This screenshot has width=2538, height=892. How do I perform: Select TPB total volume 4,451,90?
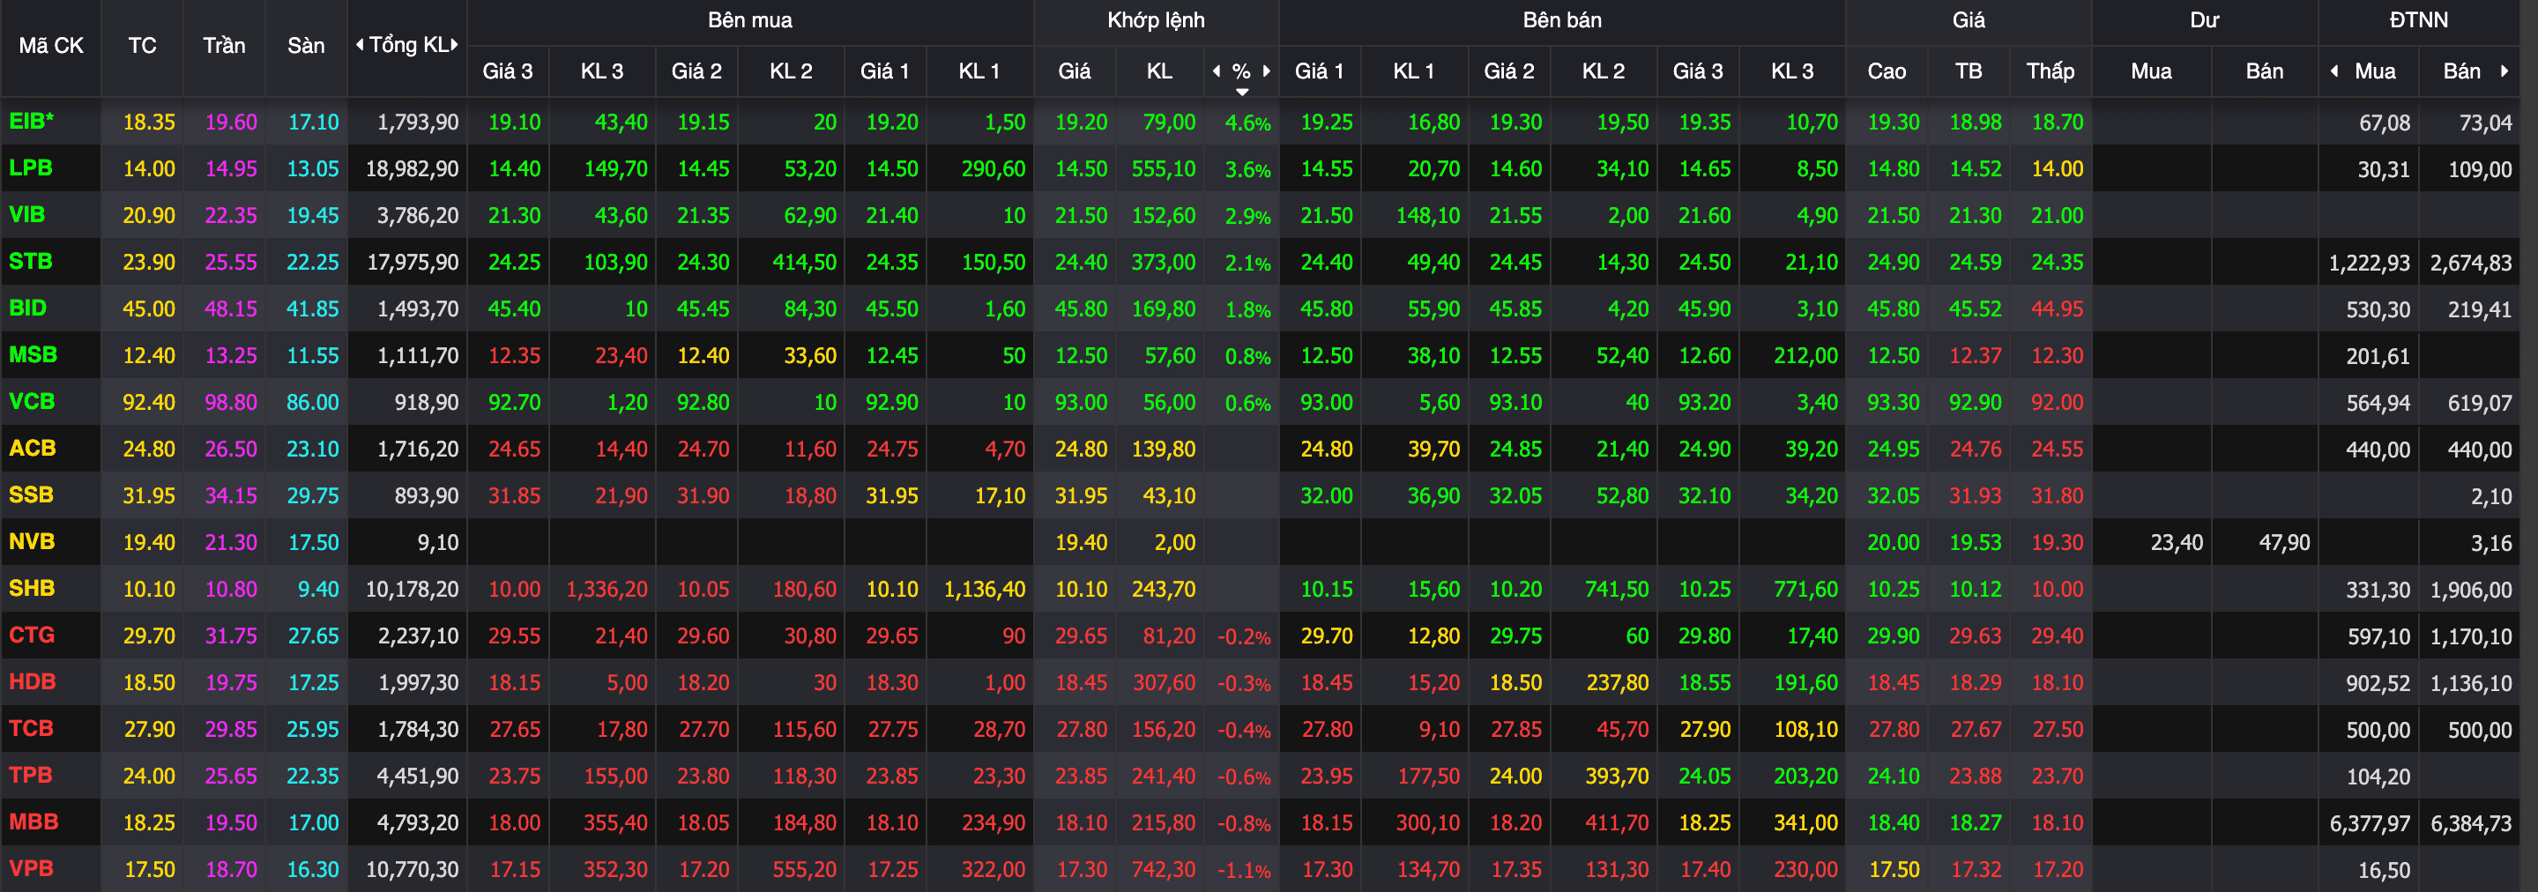[x=418, y=776]
